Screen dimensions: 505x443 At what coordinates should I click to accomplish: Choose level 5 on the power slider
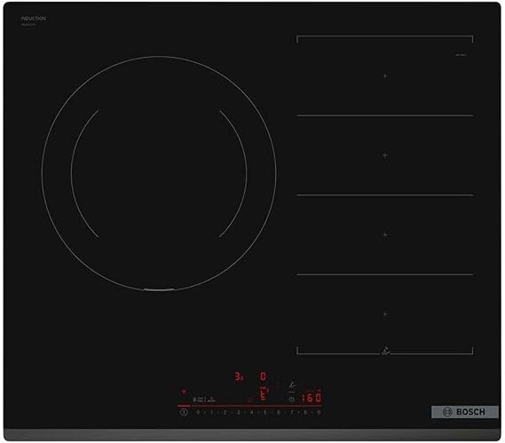(265, 412)
